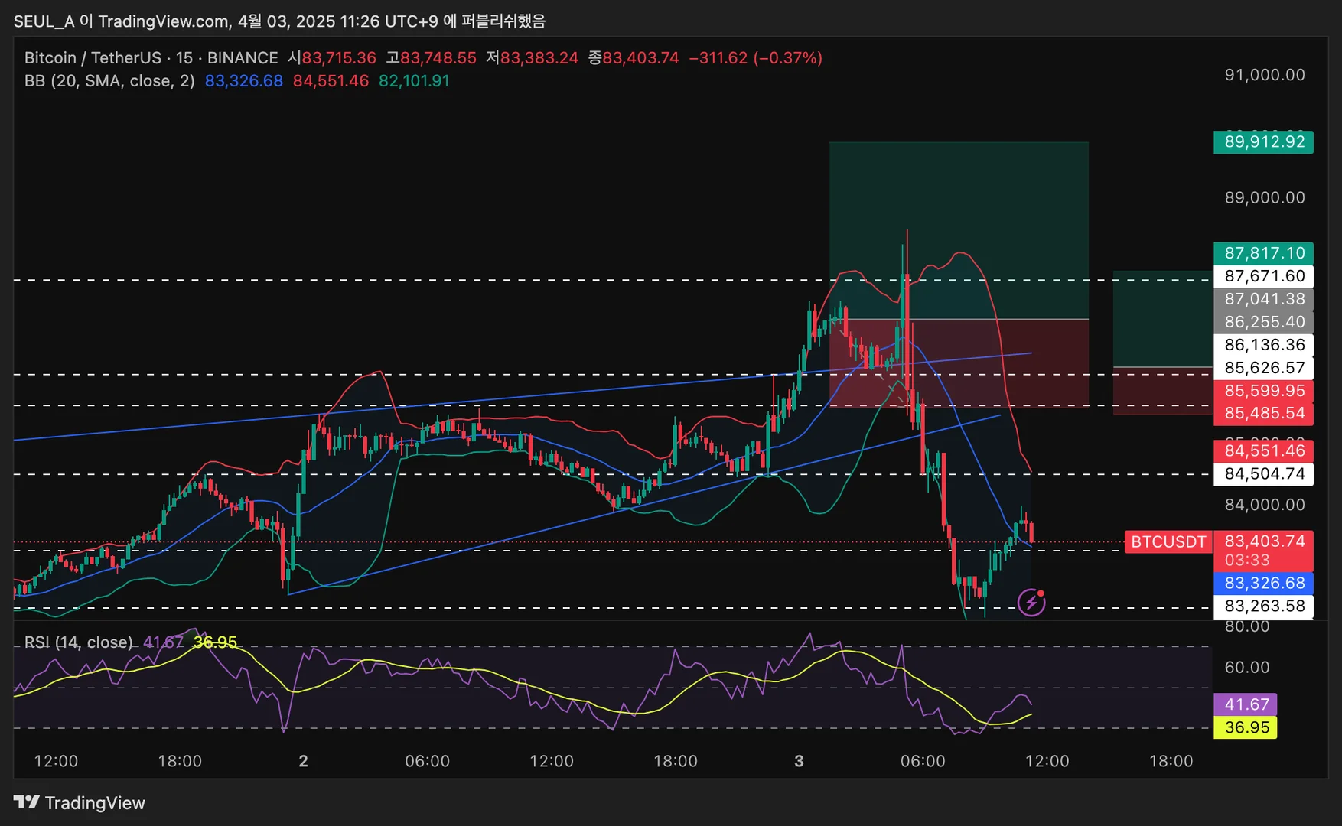Click the red 85,599.95 price axis label
Image resolution: width=1342 pixels, height=826 pixels.
(x=1264, y=391)
